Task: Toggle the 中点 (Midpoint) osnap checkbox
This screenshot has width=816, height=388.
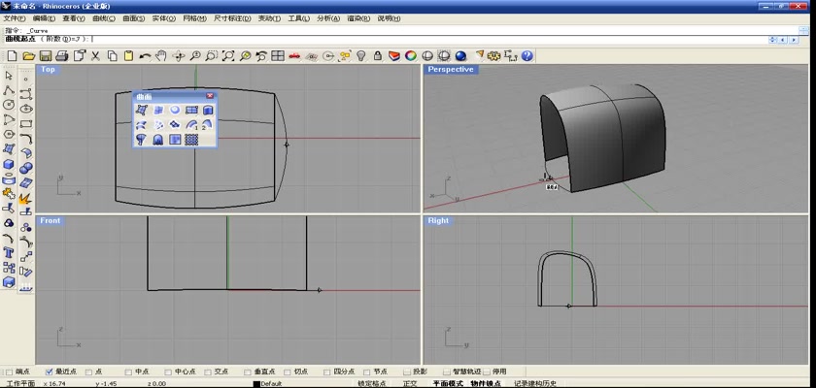Action: (128, 372)
